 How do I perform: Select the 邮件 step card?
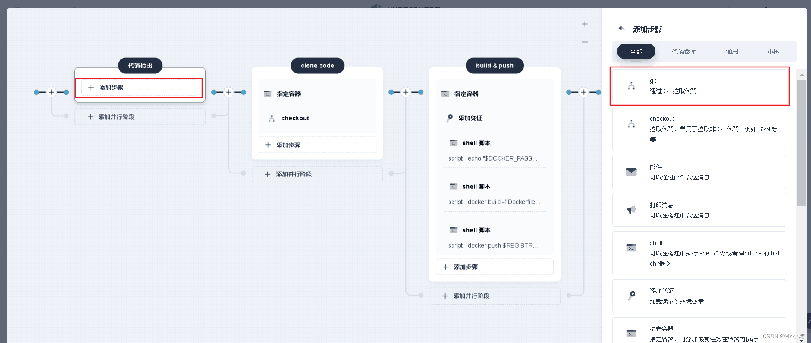(x=699, y=172)
